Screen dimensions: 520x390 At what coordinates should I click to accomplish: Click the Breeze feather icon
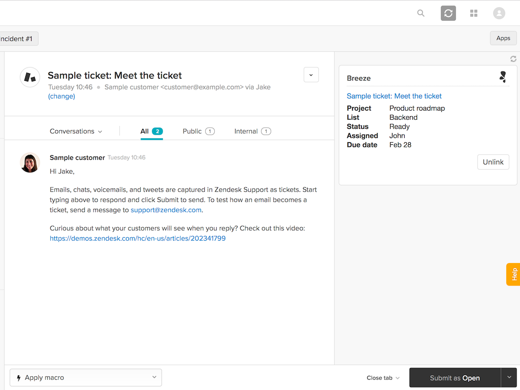(x=502, y=77)
